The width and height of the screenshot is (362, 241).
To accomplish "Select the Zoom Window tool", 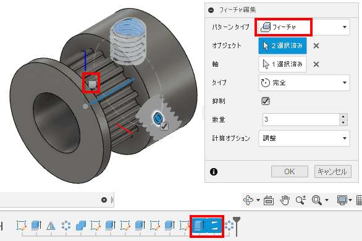I will (x=301, y=200).
